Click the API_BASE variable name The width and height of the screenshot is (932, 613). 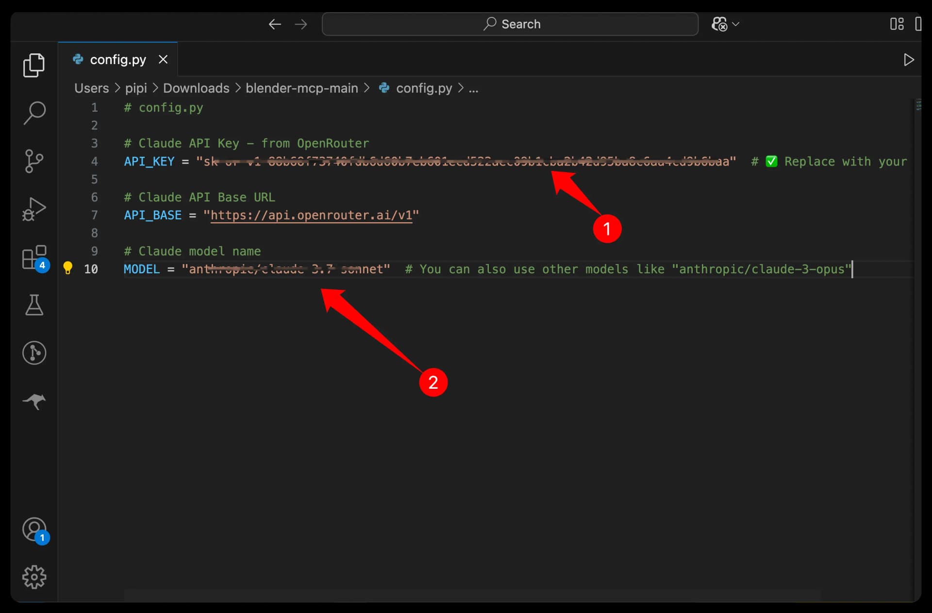[x=152, y=215]
